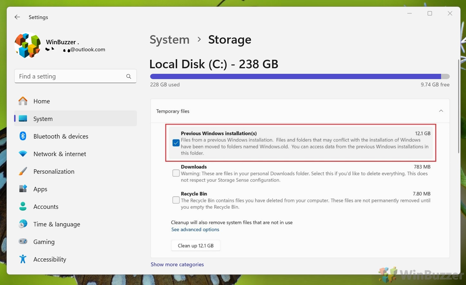Click the Apps icon in sidebar
Screen dimensions: 466x285
coord(23,189)
